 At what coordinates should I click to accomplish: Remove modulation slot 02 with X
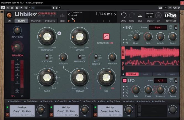[x=51, y=115]
